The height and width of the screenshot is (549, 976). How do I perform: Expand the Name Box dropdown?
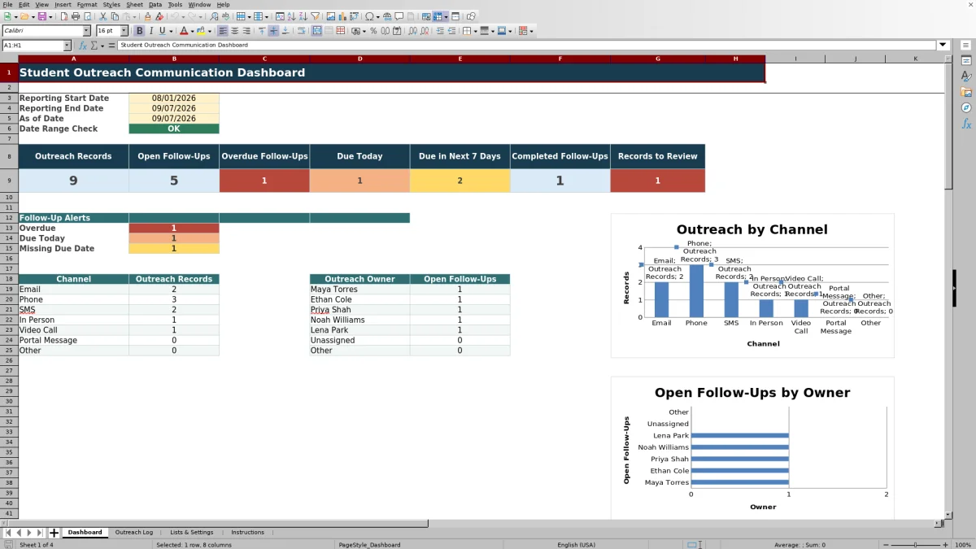pyautogui.click(x=68, y=46)
